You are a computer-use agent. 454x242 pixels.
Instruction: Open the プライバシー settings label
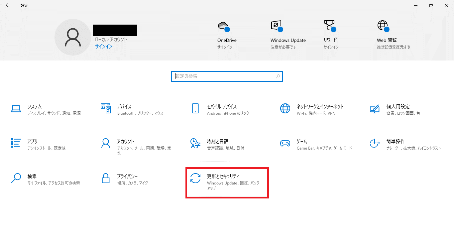coord(127,177)
